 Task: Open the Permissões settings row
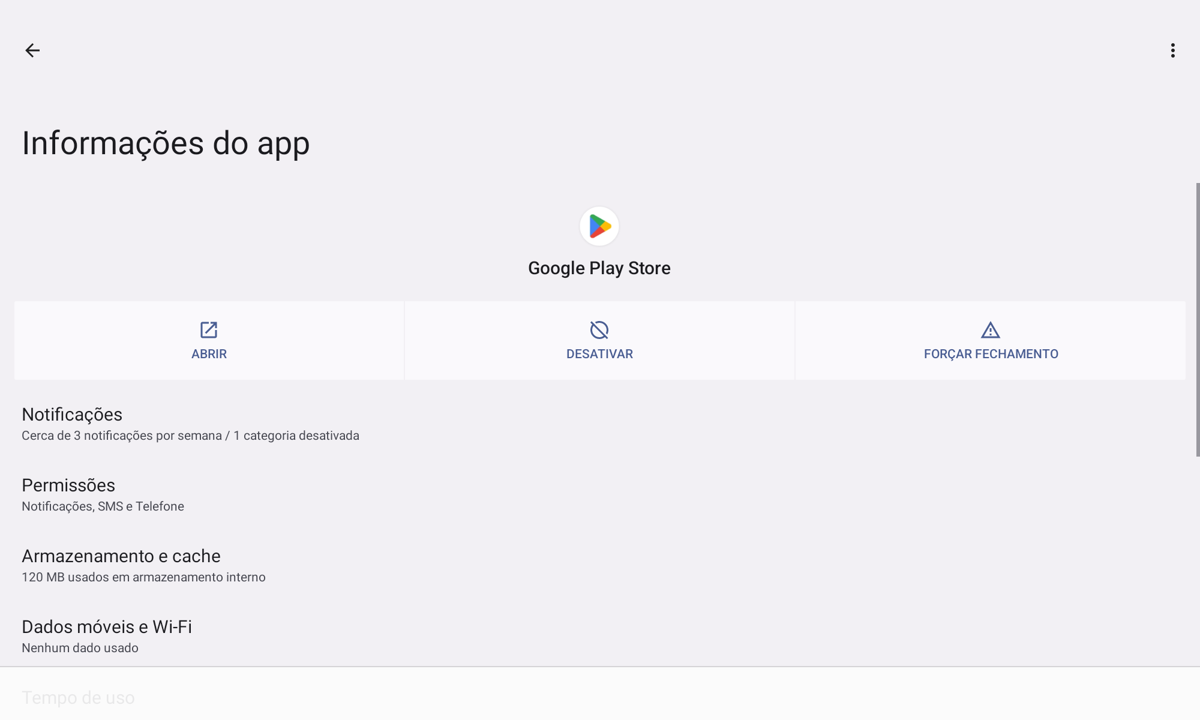pyautogui.click(x=600, y=495)
